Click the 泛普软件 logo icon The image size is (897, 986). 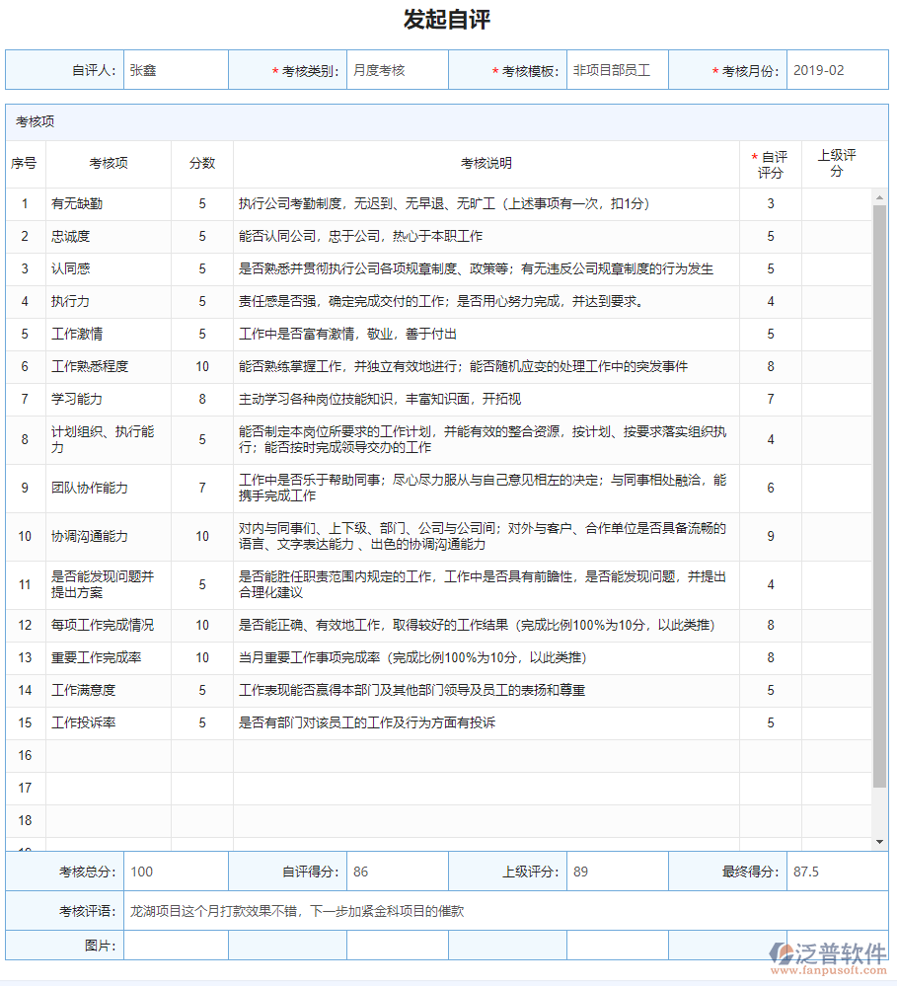780,954
